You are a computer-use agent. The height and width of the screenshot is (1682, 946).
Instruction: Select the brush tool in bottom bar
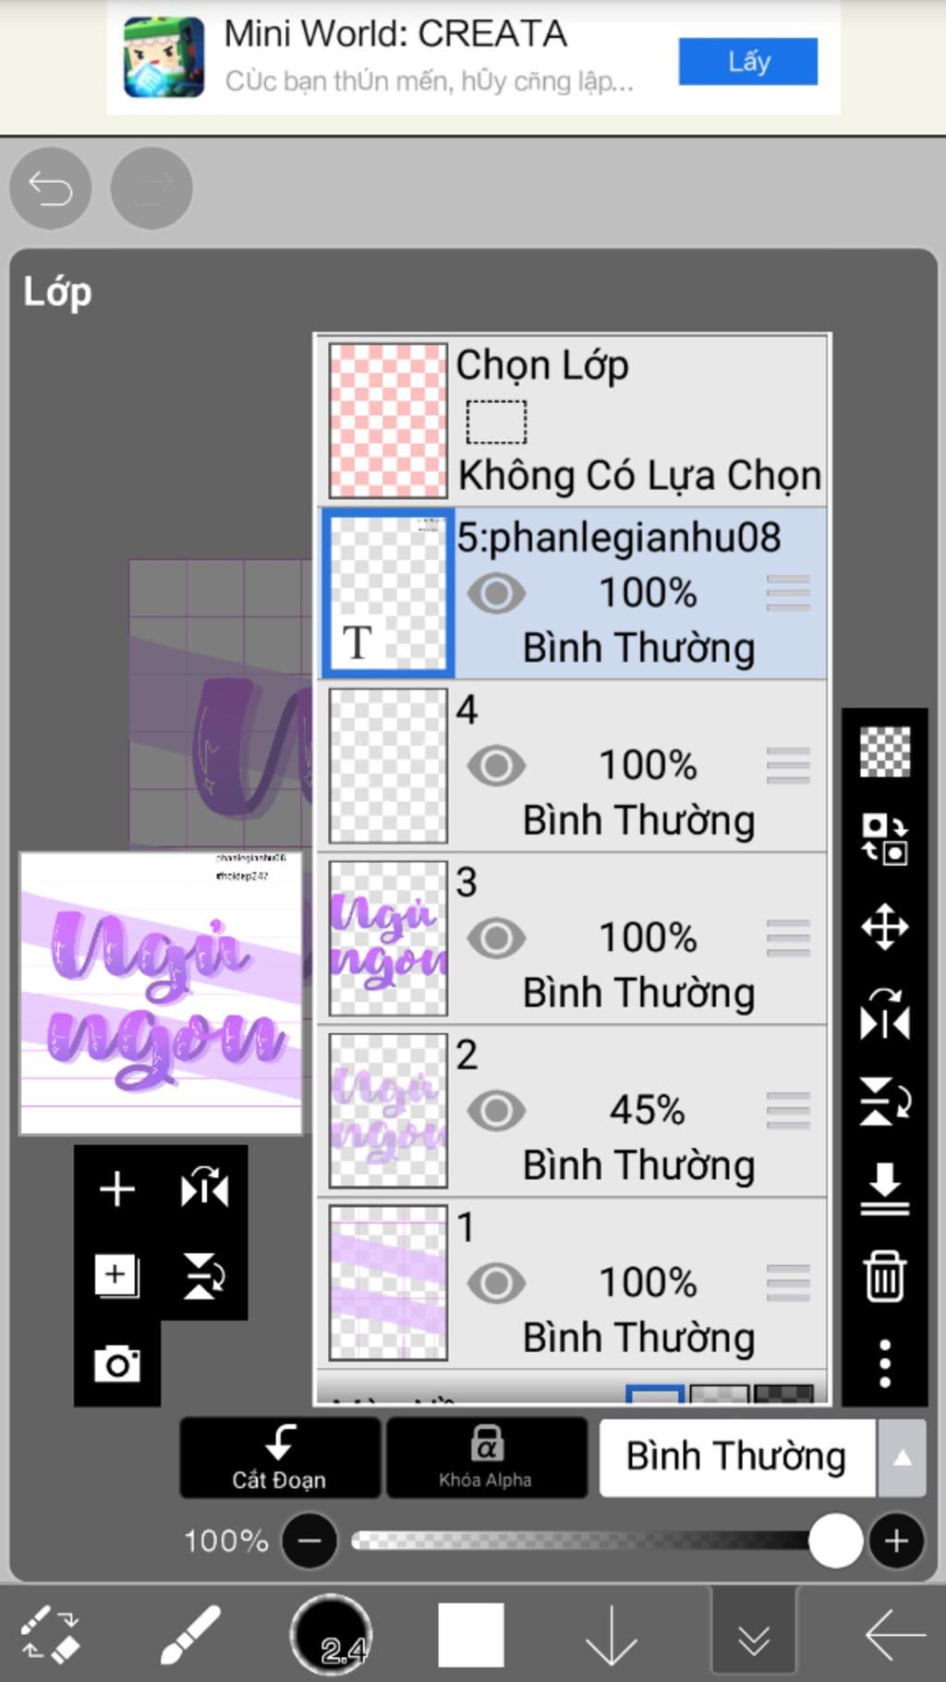point(190,1634)
